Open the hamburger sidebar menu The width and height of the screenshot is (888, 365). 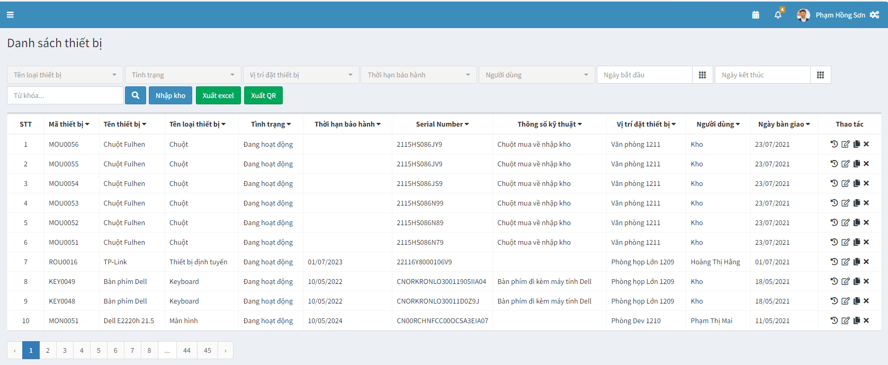coord(10,15)
